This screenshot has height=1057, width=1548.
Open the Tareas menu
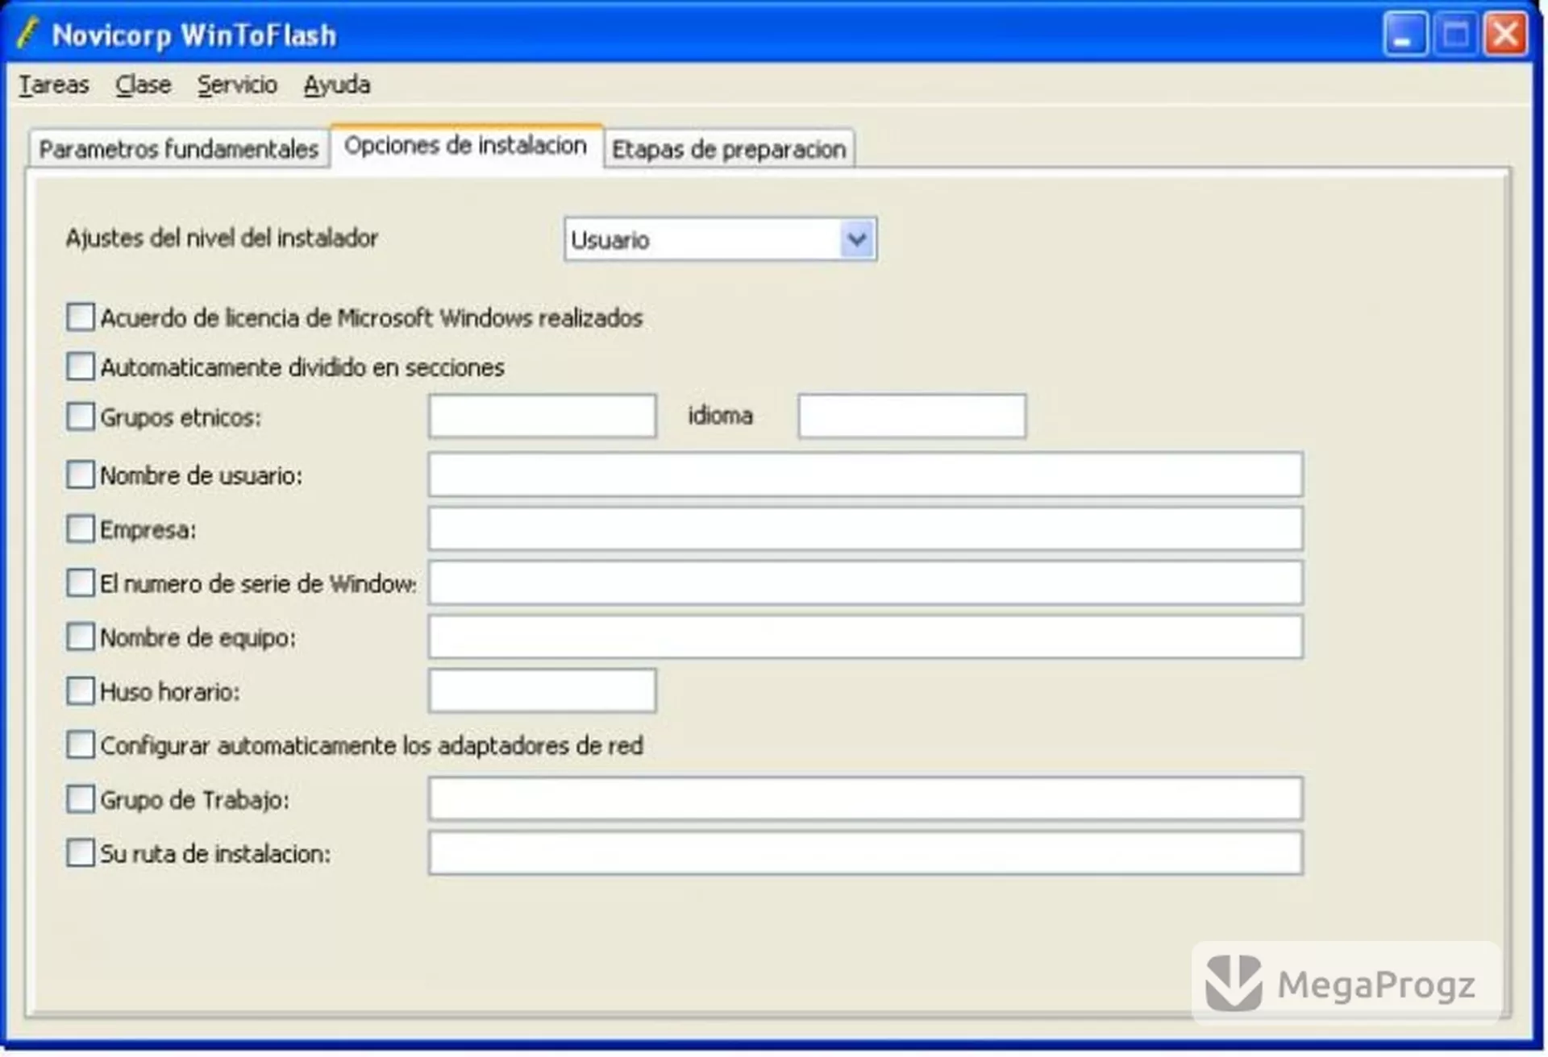tap(53, 85)
